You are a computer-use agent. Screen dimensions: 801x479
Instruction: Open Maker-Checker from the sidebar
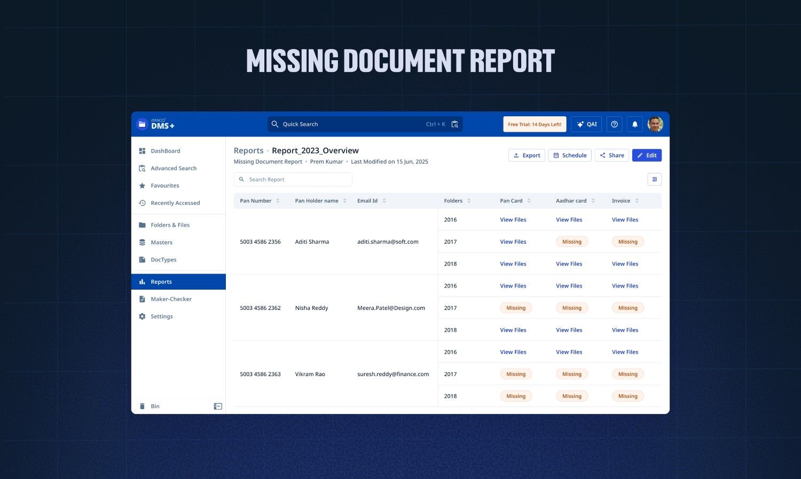point(171,299)
